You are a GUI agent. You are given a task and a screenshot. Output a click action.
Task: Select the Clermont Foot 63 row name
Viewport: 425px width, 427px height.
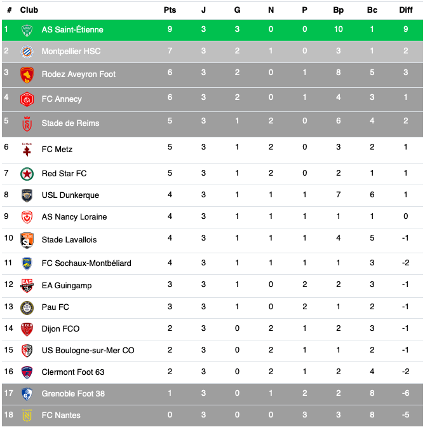click(73, 372)
